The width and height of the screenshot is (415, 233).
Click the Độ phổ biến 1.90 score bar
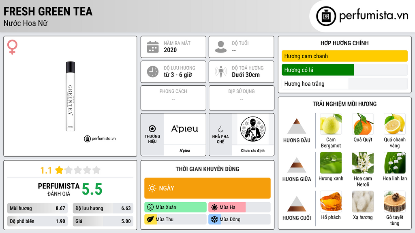click(38, 221)
